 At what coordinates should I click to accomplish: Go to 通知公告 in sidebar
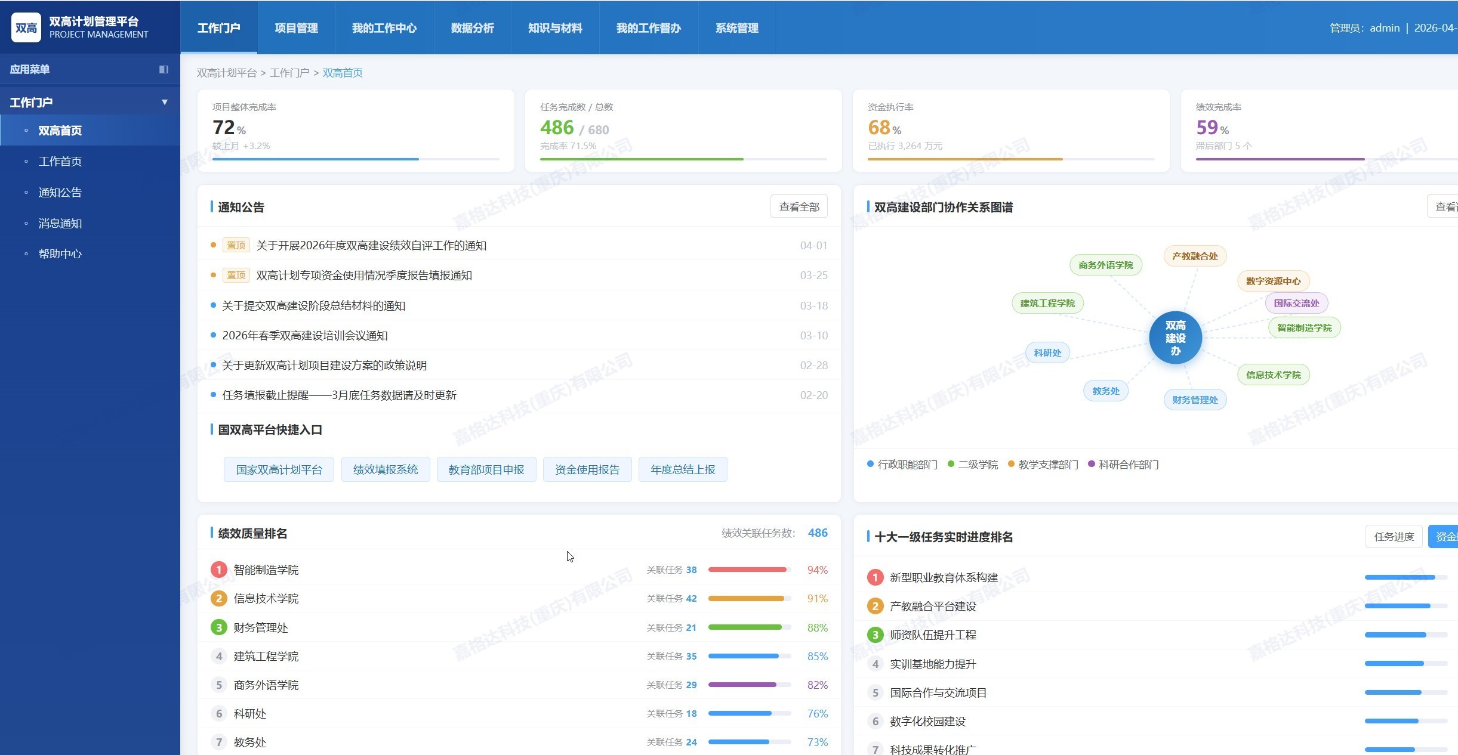[60, 192]
